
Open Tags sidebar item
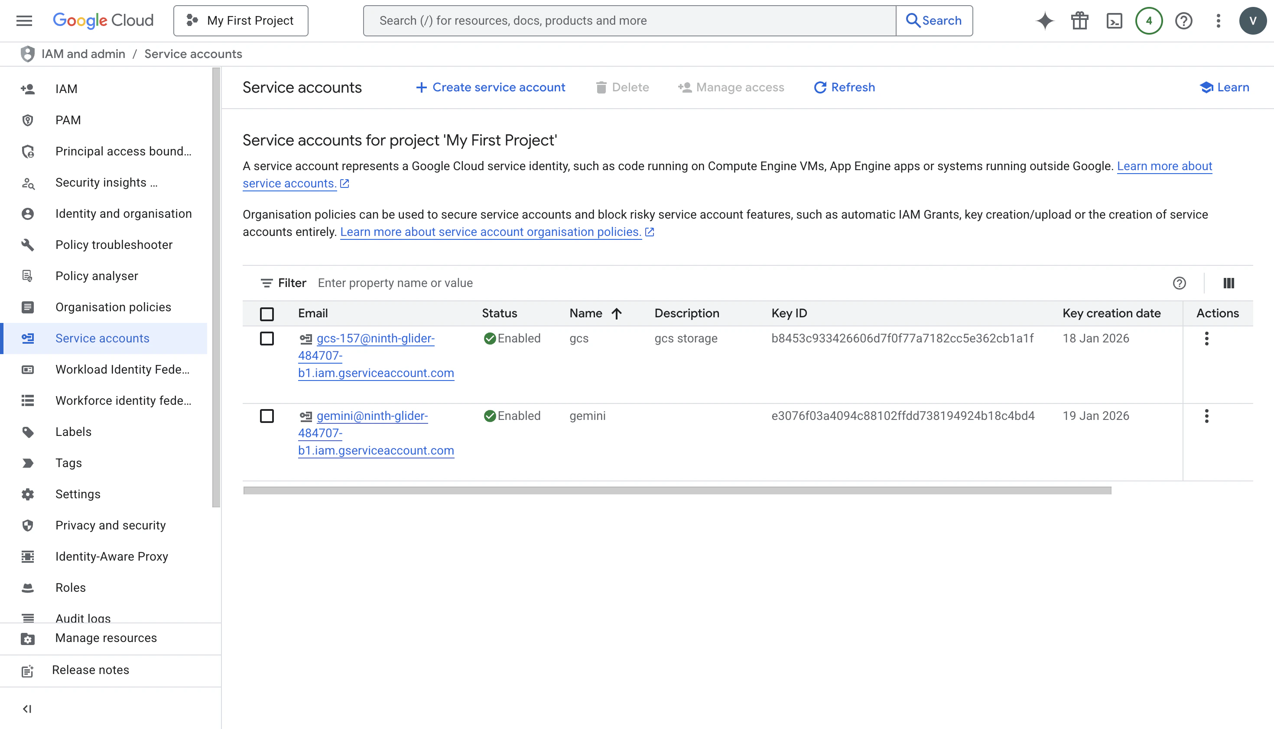[103, 463]
